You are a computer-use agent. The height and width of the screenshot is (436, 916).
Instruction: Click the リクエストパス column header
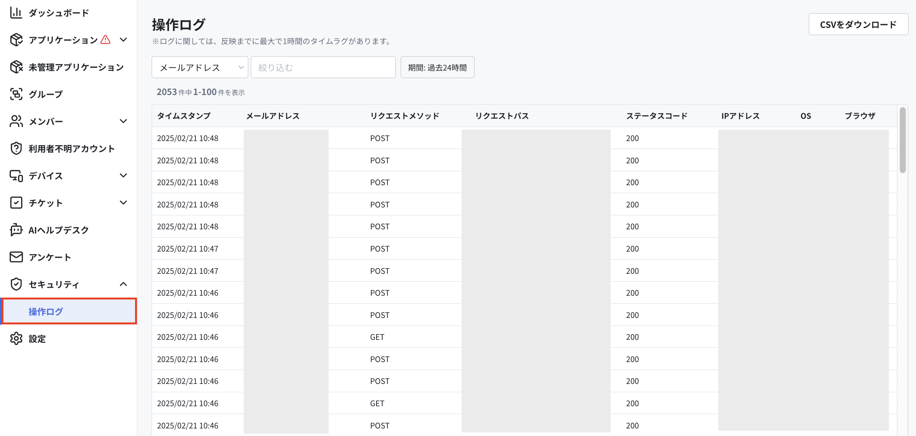click(502, 116)
